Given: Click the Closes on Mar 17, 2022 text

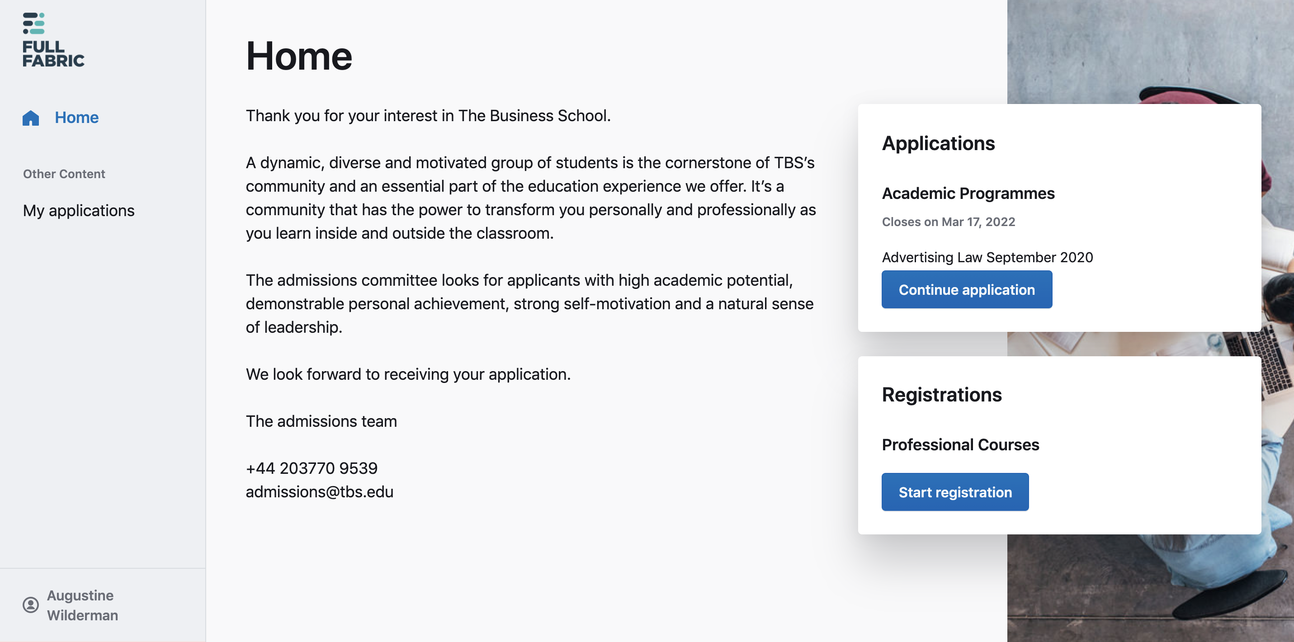Looking at the screenshot, I should pos(949,222).
